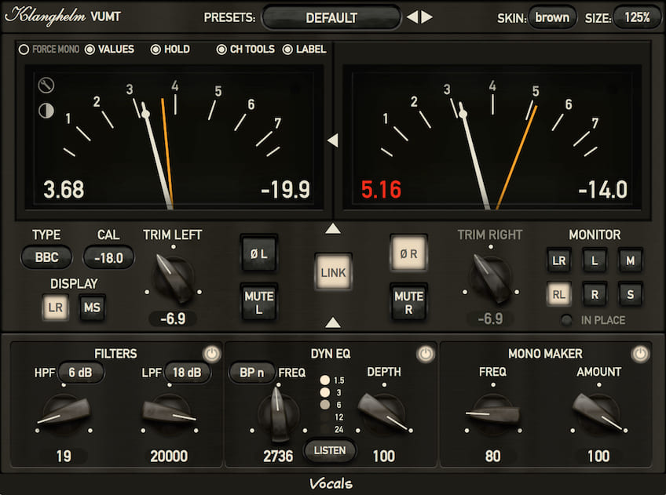Click the LISTEN button in DYN EQ
Screen dimensions: 666x495
pyautogui.click(x=330, y=450)
